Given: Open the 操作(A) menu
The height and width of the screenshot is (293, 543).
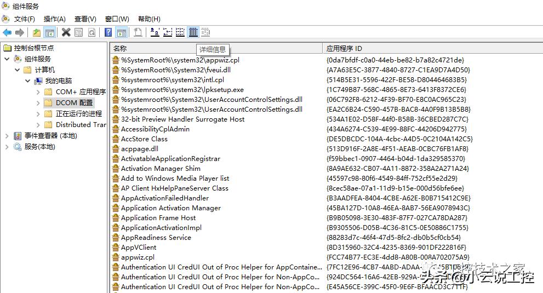Looking at the screenshot, I should [54, 19].
